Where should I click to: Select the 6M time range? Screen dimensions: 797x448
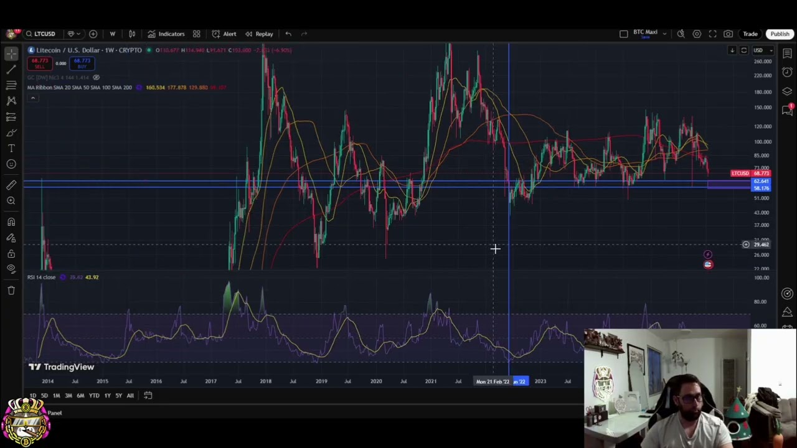pos(80,396)
